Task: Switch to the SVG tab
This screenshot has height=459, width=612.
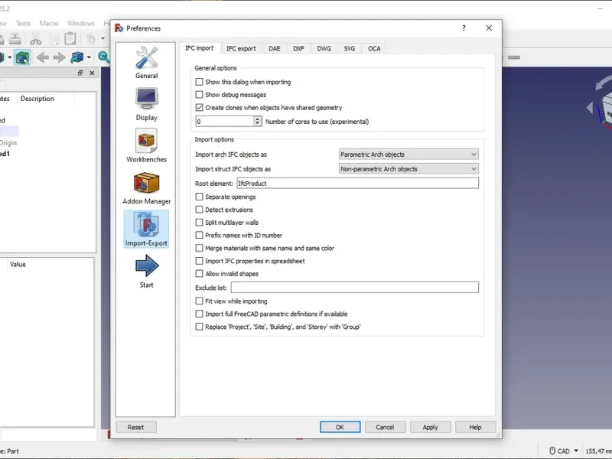Action: click(350, 49)
